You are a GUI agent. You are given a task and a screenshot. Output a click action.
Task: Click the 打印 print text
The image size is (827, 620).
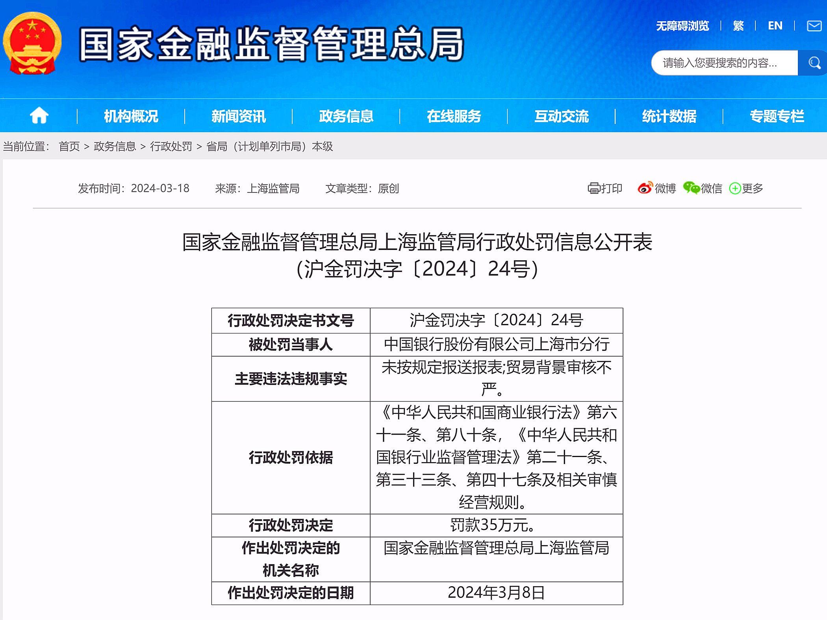(x=612, y=189)
